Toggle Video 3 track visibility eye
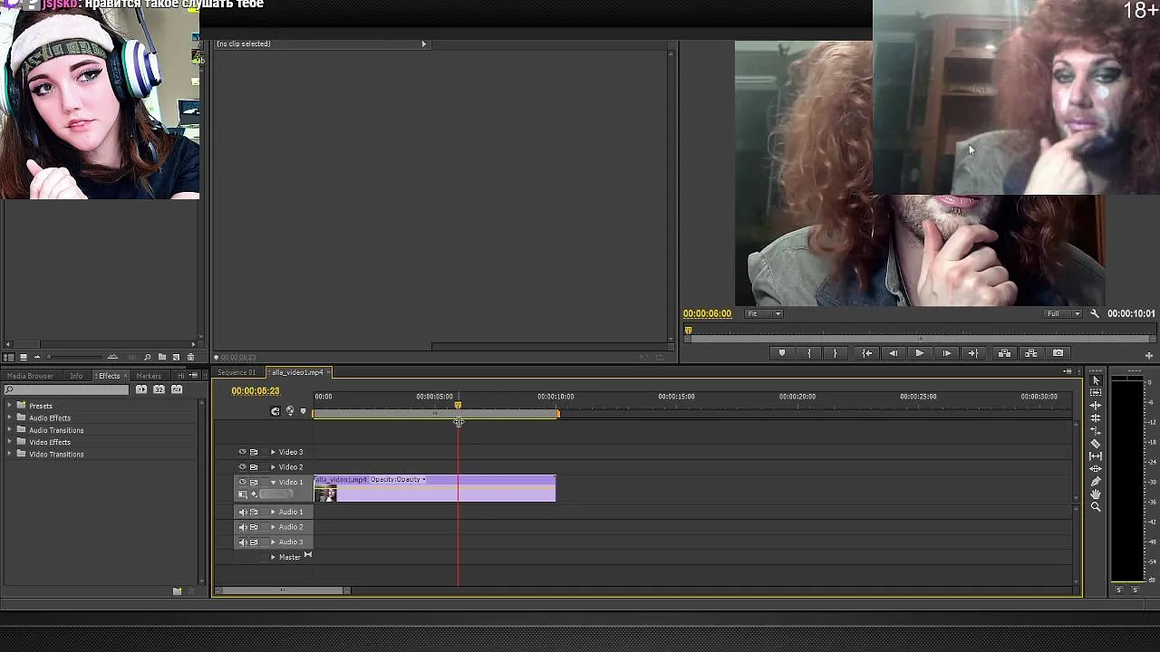 click(x=242, y=452)
